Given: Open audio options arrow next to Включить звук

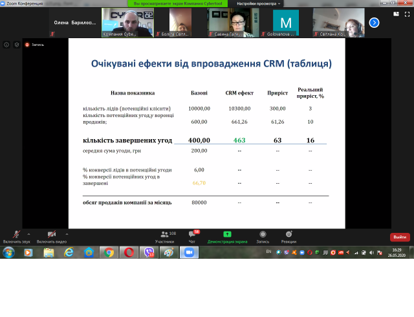Looking at the screenshot, I should click(28, 234).
